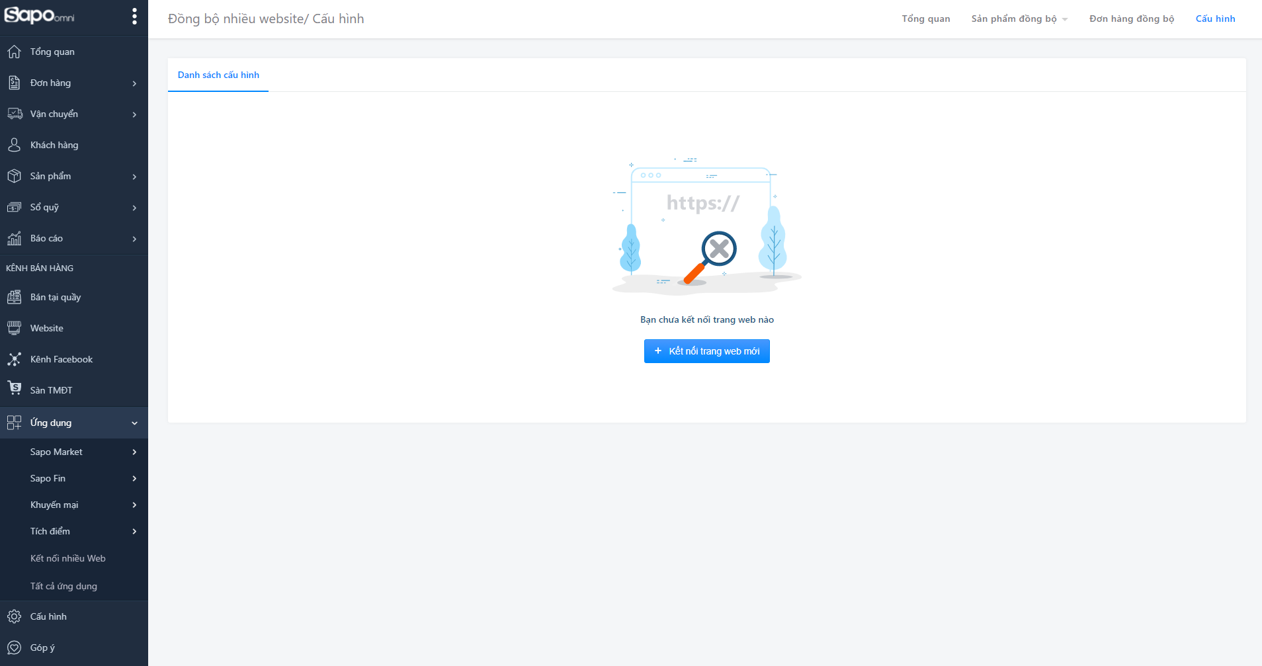1262x666 pixels.
Task: Click the Cấu hình gear icon
Action: pyautogui.click(x=14, y=616)
